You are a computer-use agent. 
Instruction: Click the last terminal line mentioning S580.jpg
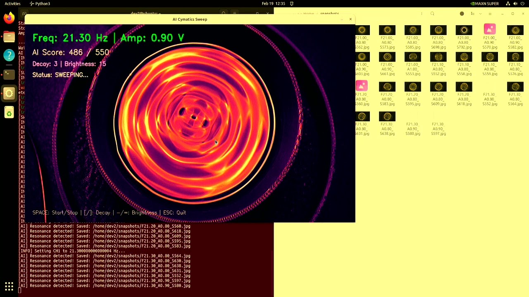pyautogui.click(x=105, y=285)
